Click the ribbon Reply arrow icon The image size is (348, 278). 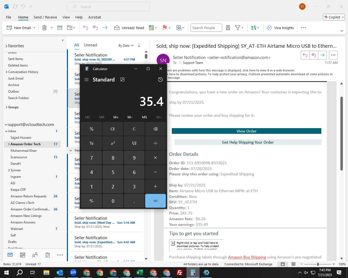(85, 28)
